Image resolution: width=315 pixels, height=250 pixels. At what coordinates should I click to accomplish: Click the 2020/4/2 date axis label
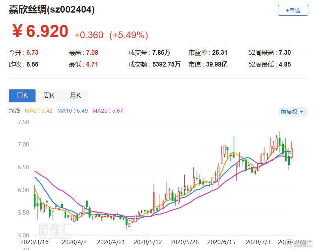(74, 242)
